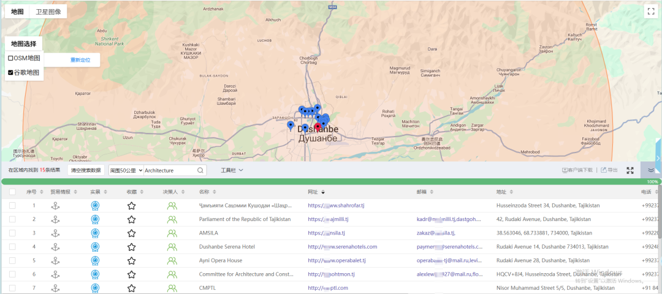Collapse panel with double chevron button
This screenshot has width=662, height=294.
pos(651,170)
